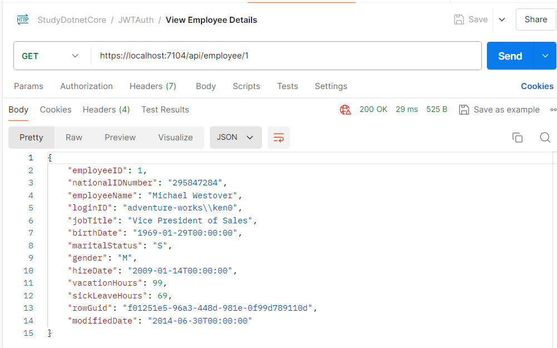This screenshot has width=557, height=348.
Task: Click the "2009-01-14T00:00:00" hireDate value
Action: coord(180,271)
